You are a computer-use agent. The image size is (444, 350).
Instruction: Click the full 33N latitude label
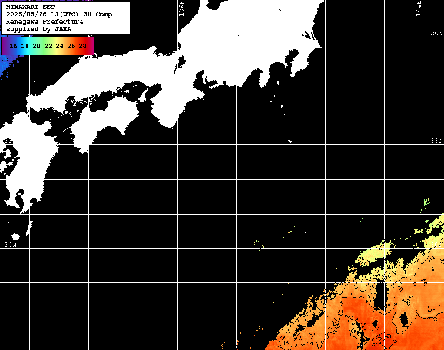(437, 141)
